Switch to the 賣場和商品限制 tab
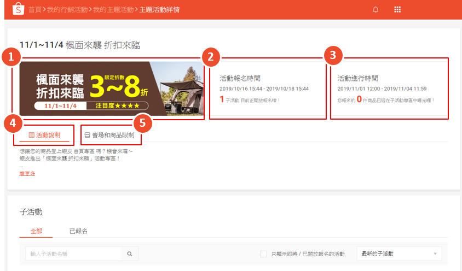The height and width of the screenshot is (271, 462). [112, 135]
